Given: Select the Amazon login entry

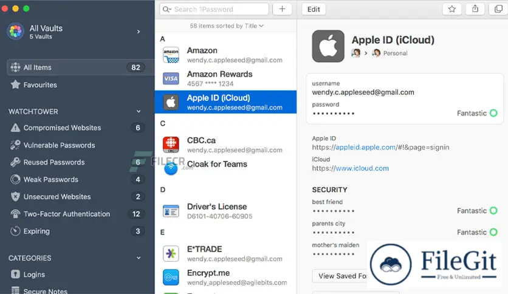Looking at the screenshot, I should click(x=225, y=55).
